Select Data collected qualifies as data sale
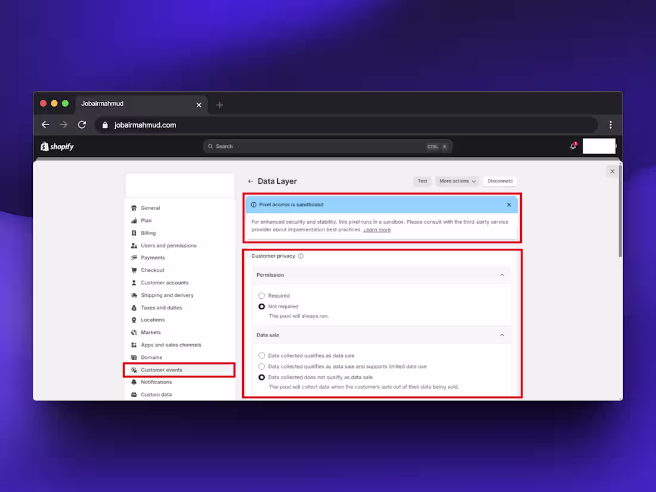This screenshot has height=492, width=656. point(262,355)
